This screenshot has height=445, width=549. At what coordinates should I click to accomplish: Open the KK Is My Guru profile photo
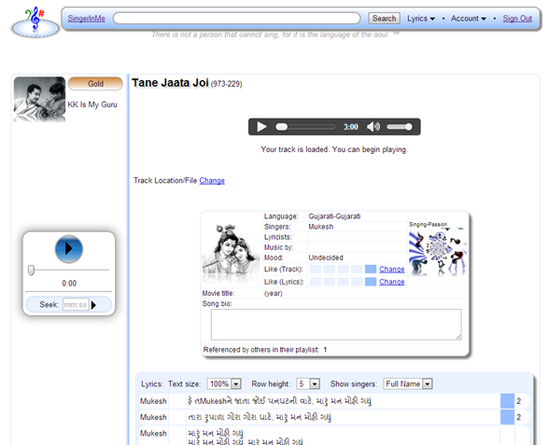39,99
